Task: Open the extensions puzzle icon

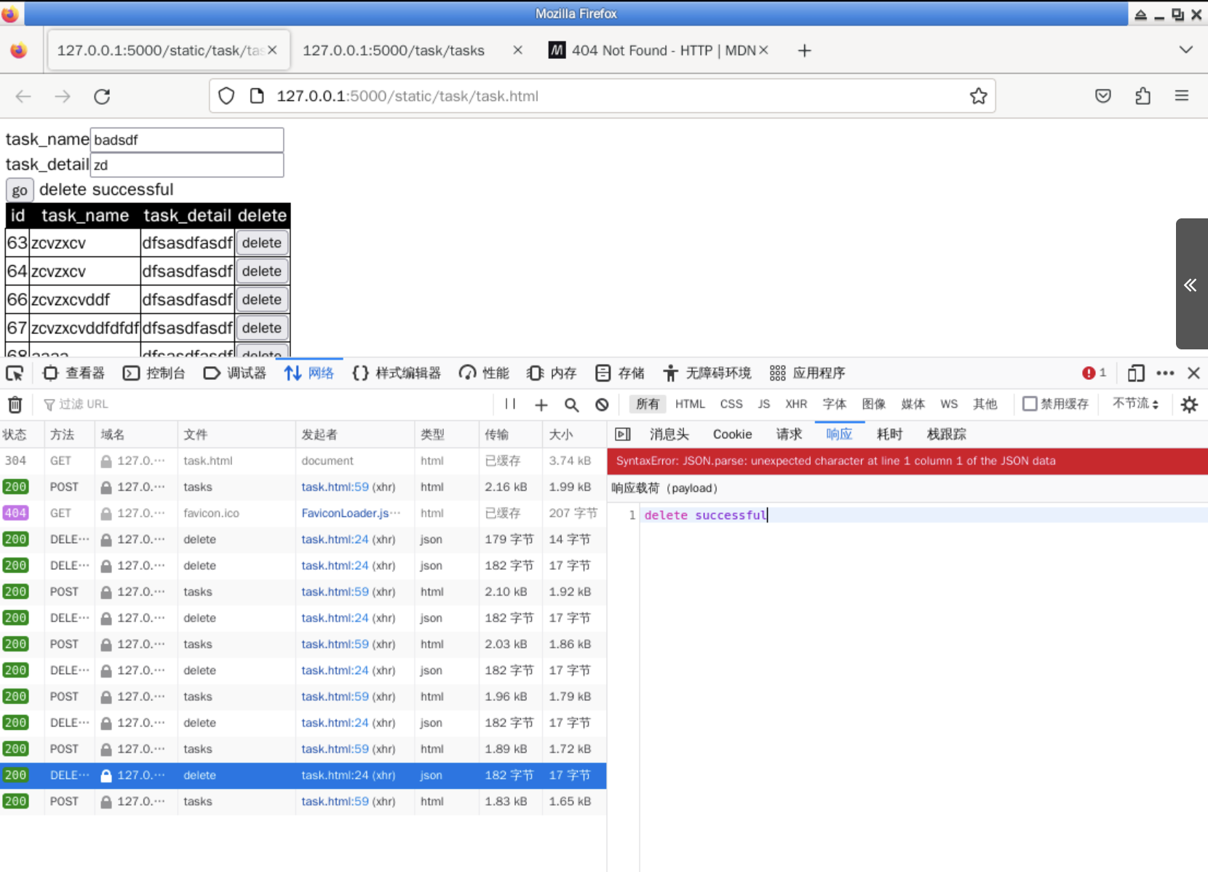Action: (x=1143, y=96)
